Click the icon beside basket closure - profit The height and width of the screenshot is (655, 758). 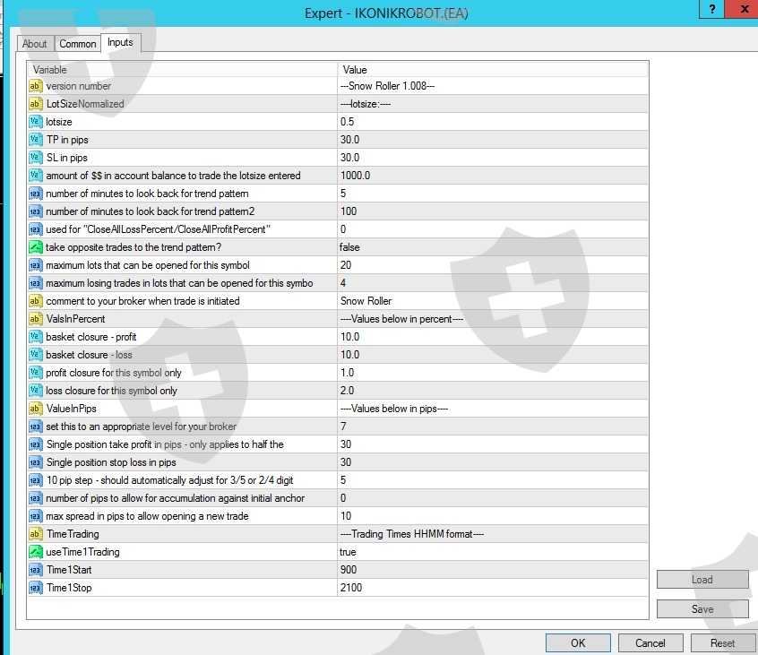point(36,337)
